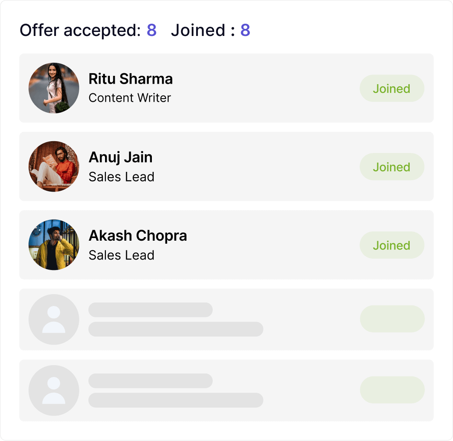453x441 pixels.
Task: Open the Anuj Jain name link
Action: point(120,157)
